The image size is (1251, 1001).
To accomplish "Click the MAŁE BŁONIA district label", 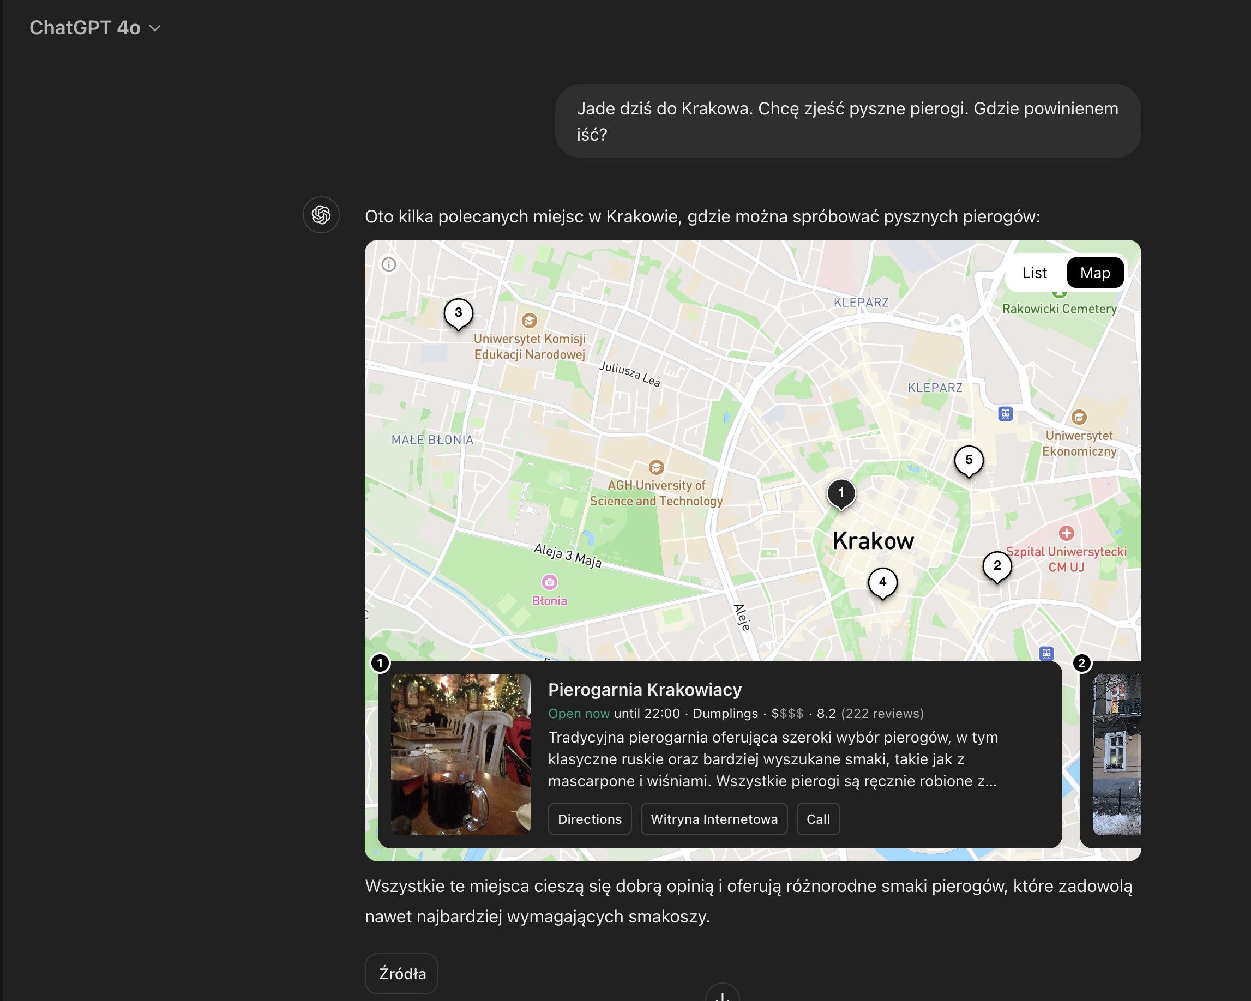I will (432, 439).
